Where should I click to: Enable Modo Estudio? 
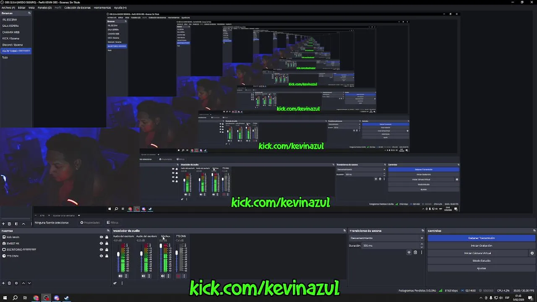pos(481,261)
